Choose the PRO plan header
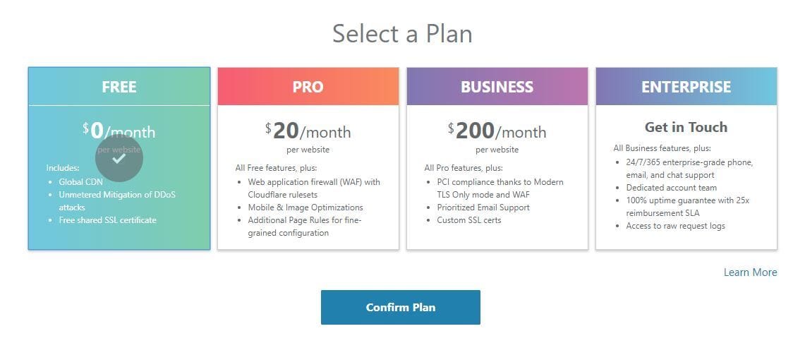Screen dimensions: 805x343 click(308, 87)
